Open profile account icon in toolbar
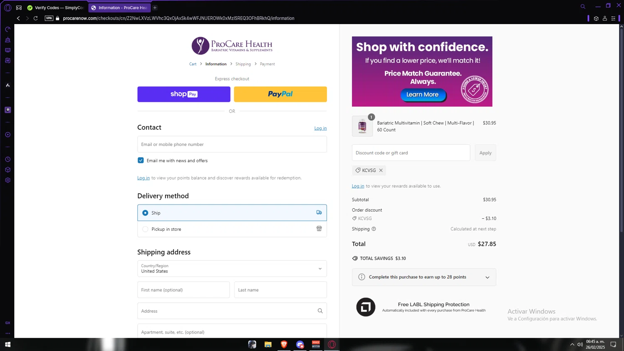The image size is (624, 351). click(x=605, y=18)
